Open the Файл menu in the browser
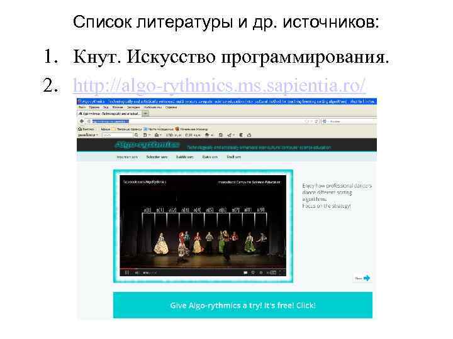The height and width of the screenshot is (339, 453). pyautogui.click(x=82, y=107)
